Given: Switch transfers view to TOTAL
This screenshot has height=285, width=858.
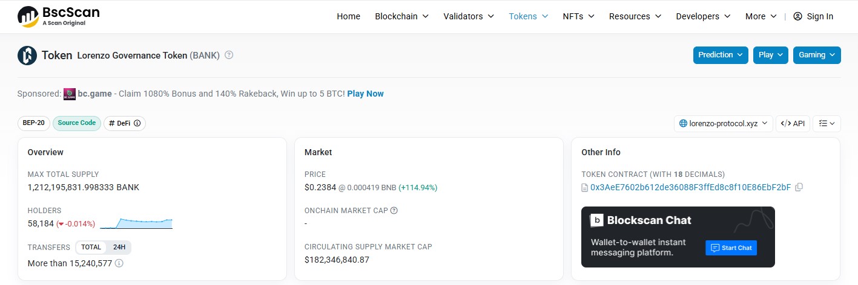Looking at the screenshot, I should pos(91,248).
